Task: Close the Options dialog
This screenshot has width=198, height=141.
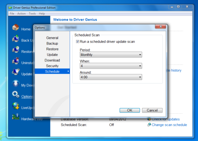Action: point(160,27)
